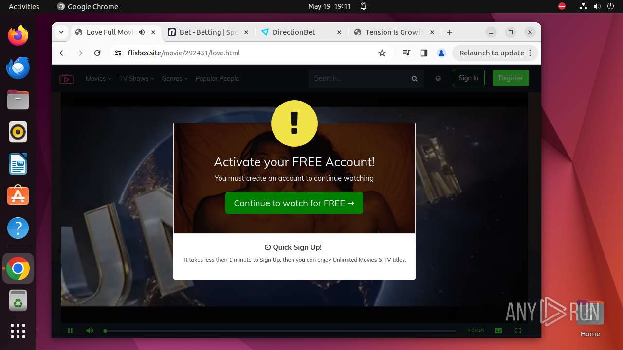Launch LibreOffice Writer from dock
623x350 pixels.
pyautogui.click(x=18, y=164)
